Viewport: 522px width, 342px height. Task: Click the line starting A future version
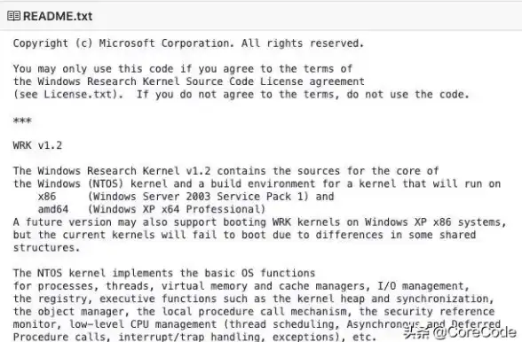pos(259,222)
